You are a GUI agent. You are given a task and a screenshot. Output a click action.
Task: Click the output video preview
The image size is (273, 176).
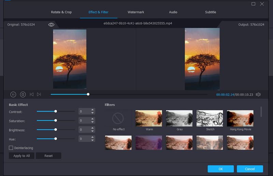tap(202, 59)
